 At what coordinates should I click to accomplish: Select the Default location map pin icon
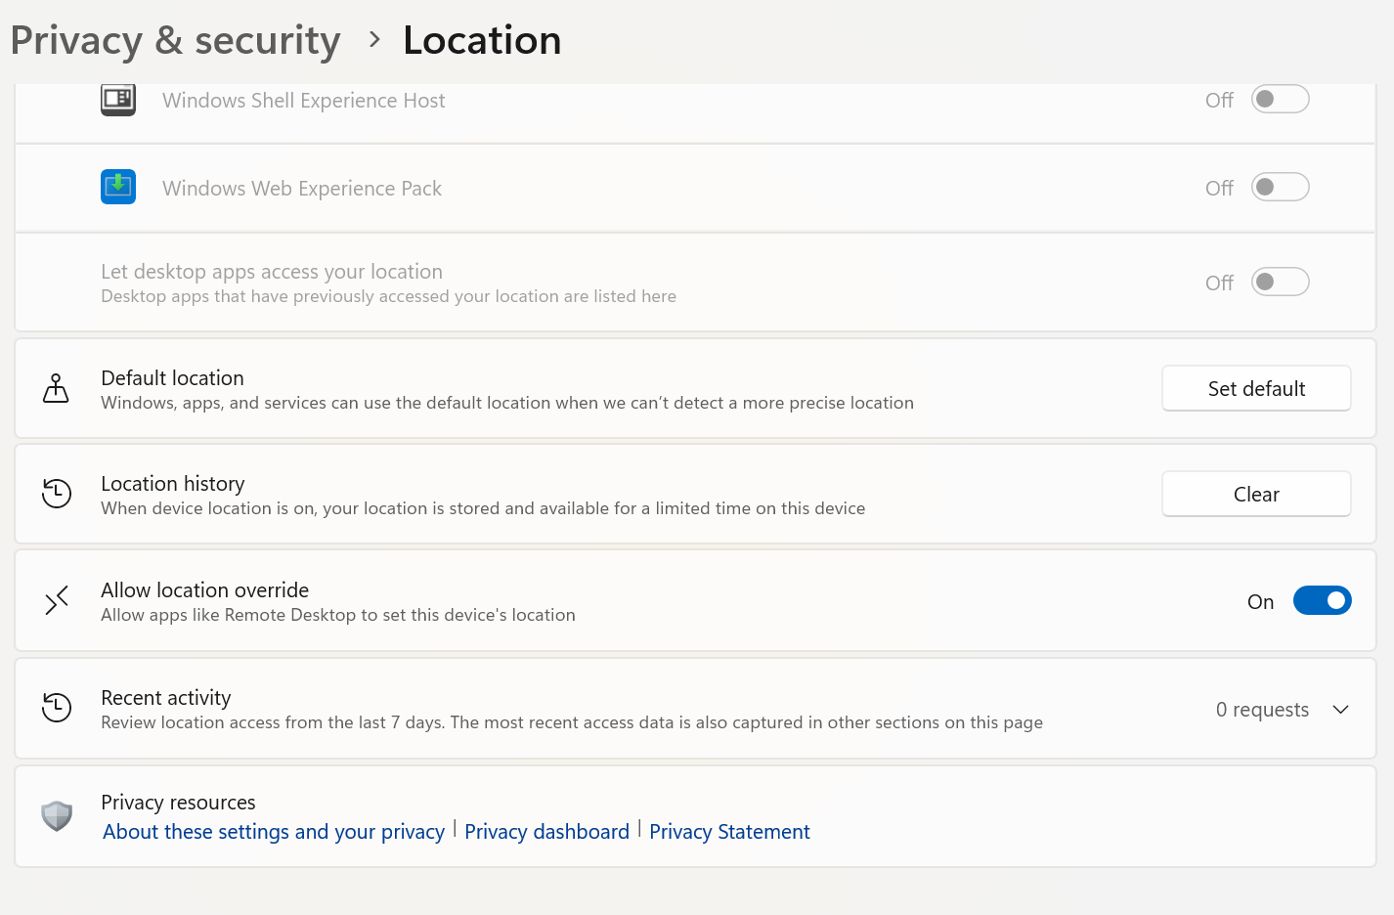56,387
